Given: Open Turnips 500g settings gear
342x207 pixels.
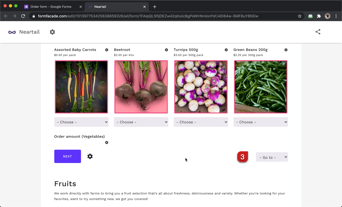Looking at the screenshot, I should [x=226, y=50].
